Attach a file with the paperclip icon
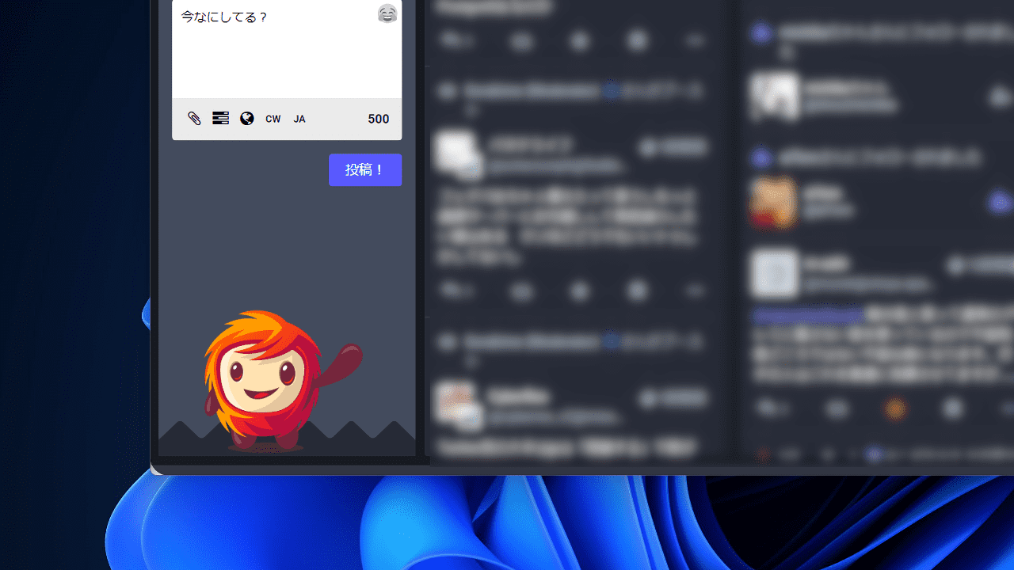 pos(194,119)
